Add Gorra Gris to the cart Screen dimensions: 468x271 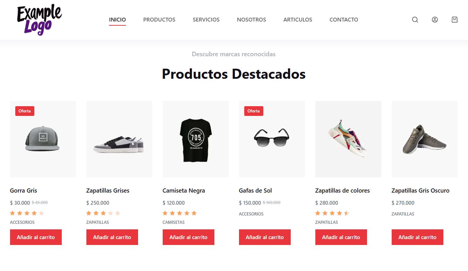[36, 237]
